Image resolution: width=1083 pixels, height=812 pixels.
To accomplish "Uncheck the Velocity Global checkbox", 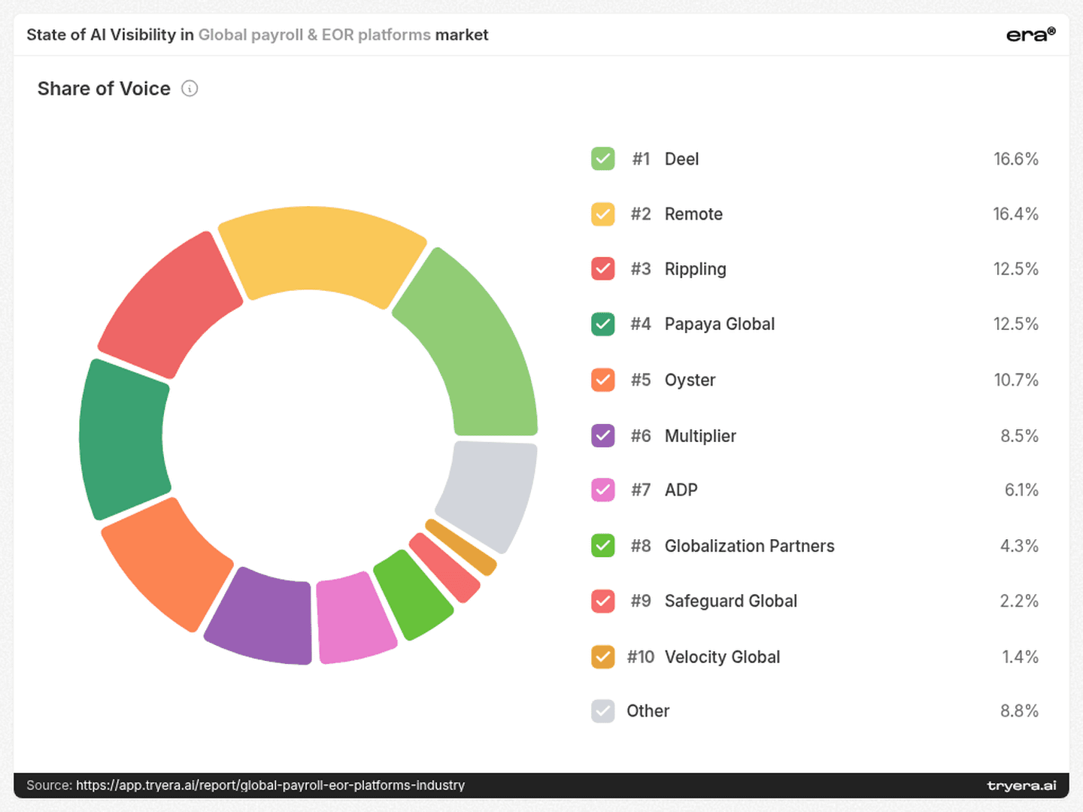I will 602,656.
